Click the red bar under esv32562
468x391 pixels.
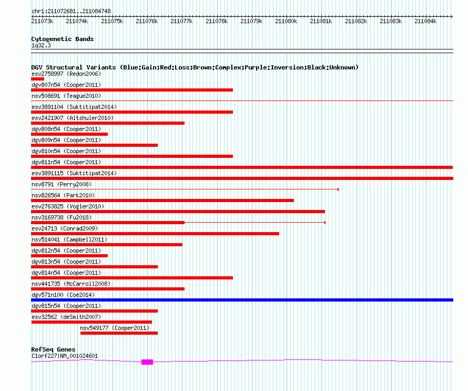click(91, 322)
